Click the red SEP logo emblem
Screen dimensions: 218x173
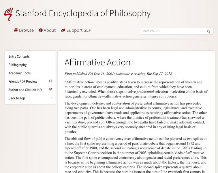pos(8,14)
